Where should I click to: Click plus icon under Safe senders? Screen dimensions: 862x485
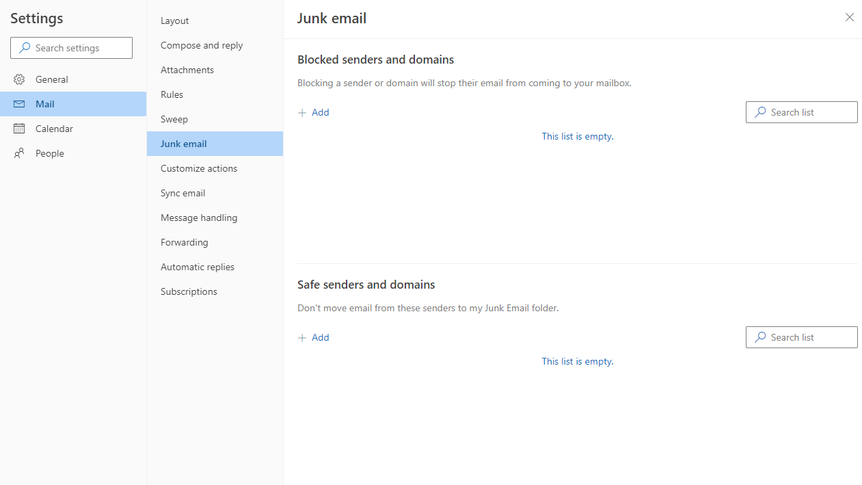302,337
